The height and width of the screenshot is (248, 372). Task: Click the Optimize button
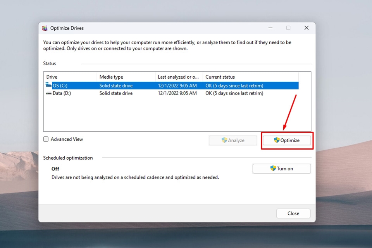287,140
